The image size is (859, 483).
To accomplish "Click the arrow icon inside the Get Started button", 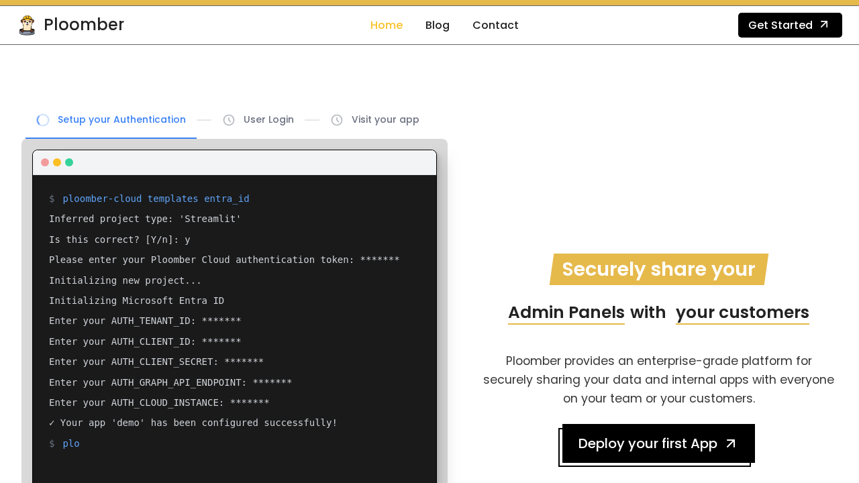I will pyautogui.click(x=824, y=24).
